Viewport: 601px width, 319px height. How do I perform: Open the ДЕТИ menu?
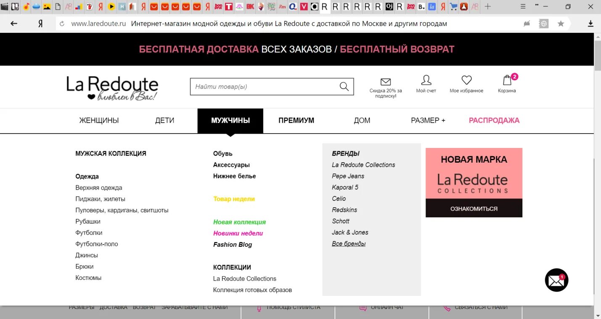[164, 121]
